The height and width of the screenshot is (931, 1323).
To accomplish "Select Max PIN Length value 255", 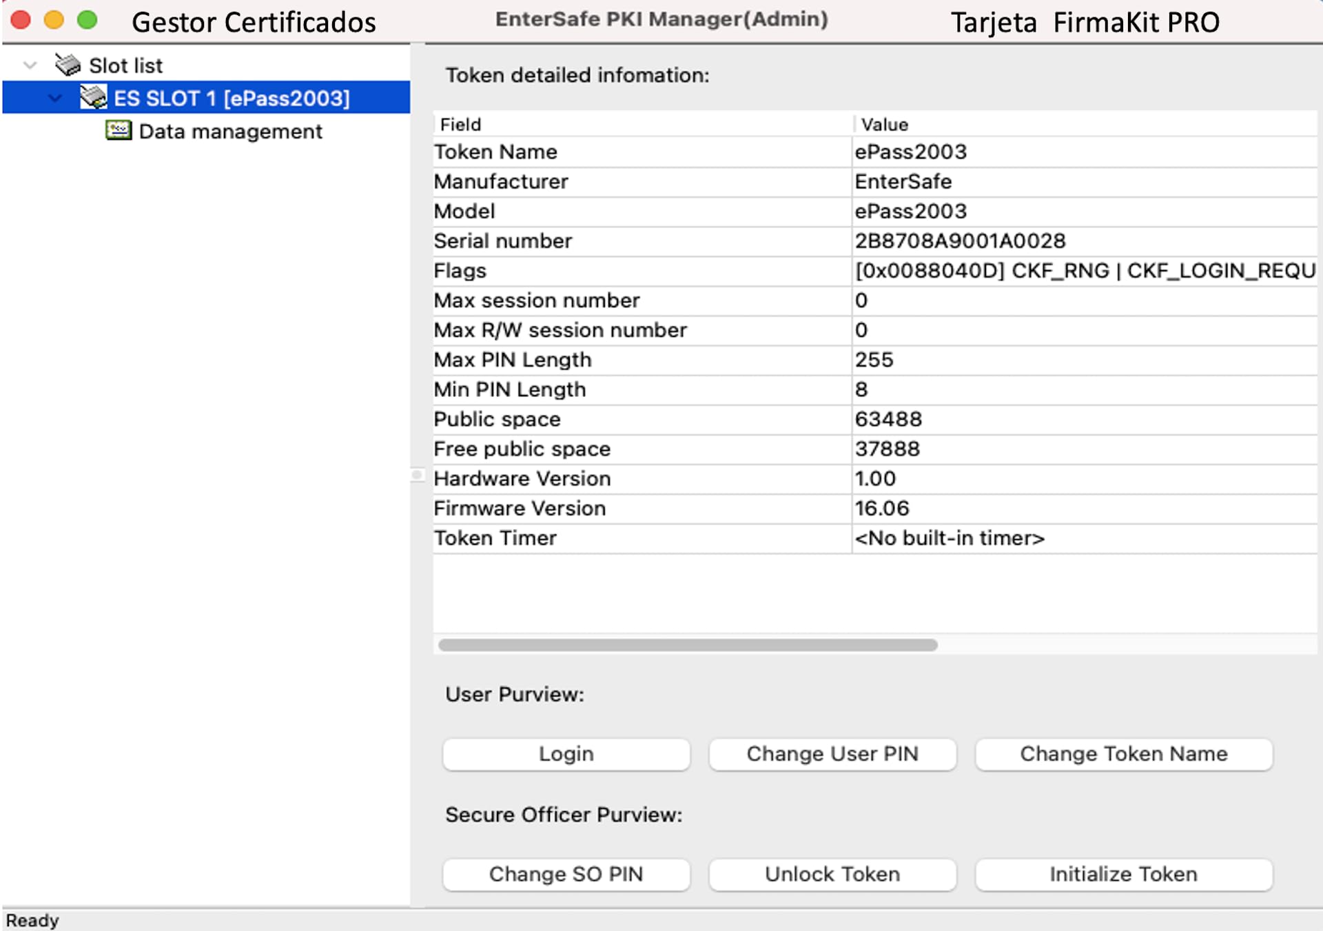I will 874,360.
